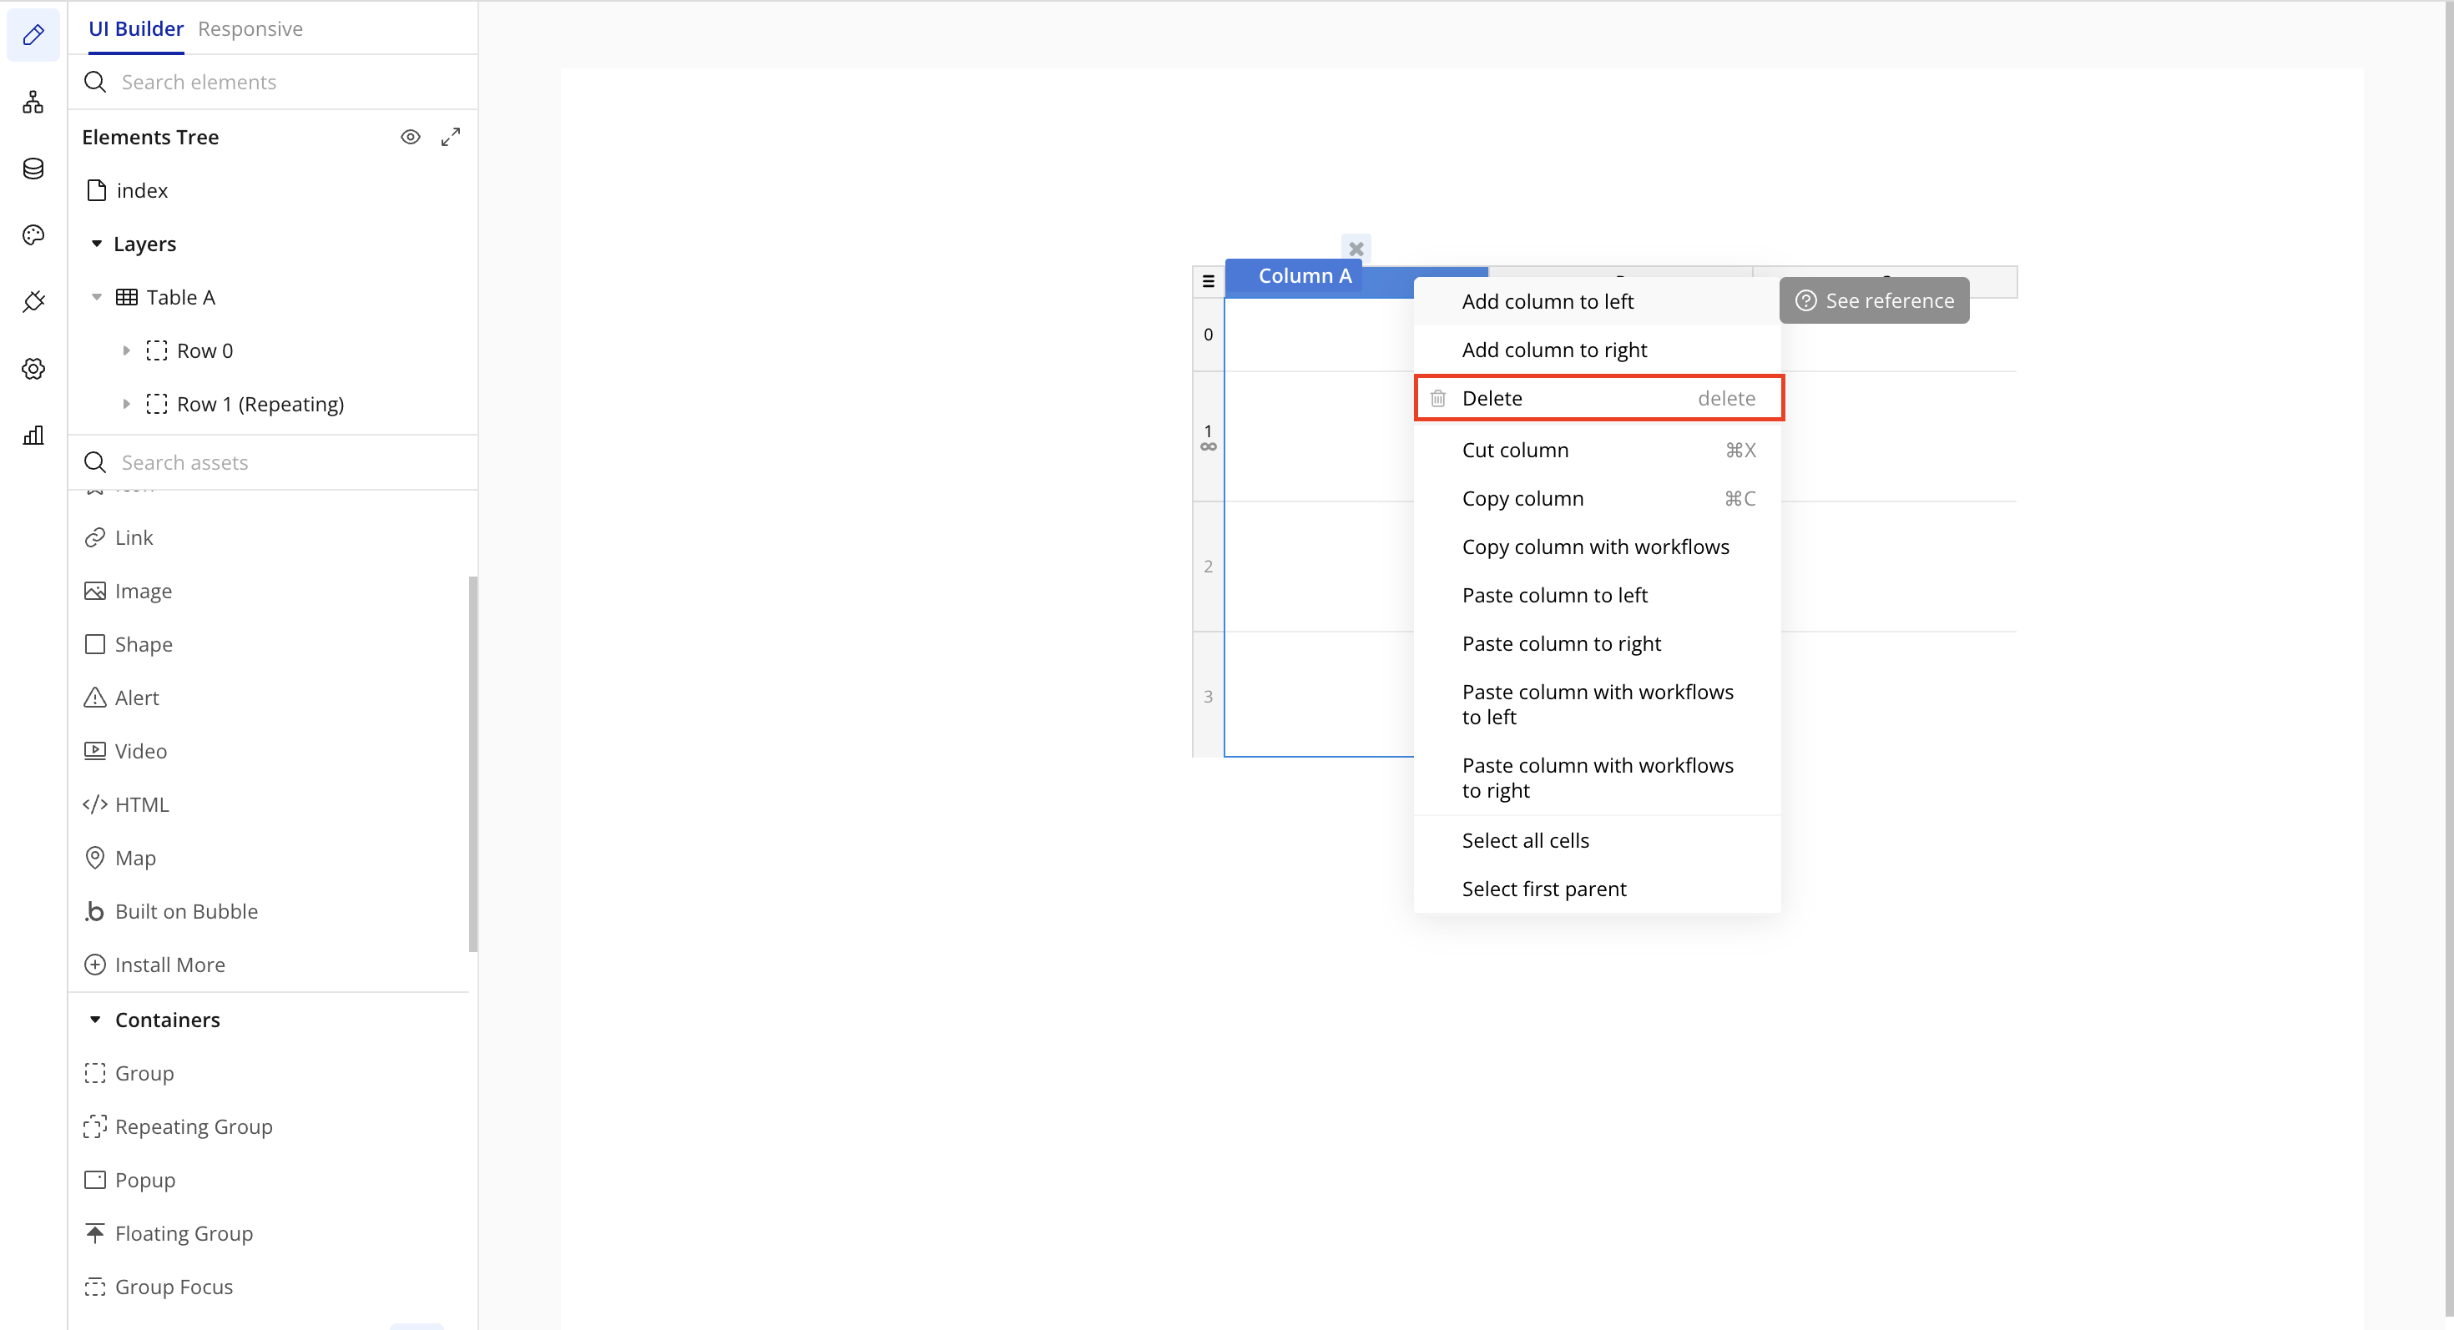The image size is (2454, 1330).
Task: Click Install More elements
Action: (x=169, y=965)
